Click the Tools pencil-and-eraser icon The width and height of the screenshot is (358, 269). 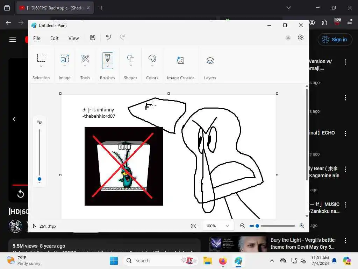click(x=85, y=58)
